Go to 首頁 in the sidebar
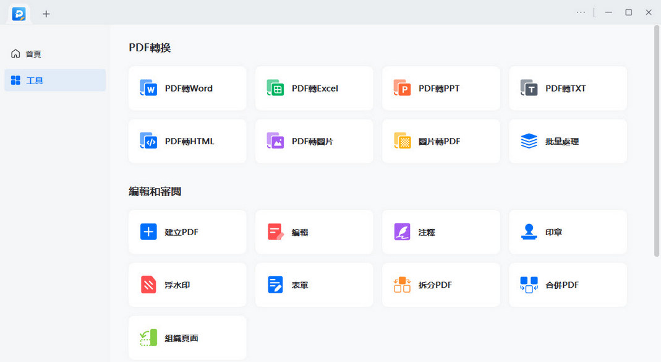The width and height of the screenshot is (661, 362). click(x=34, y=54)
